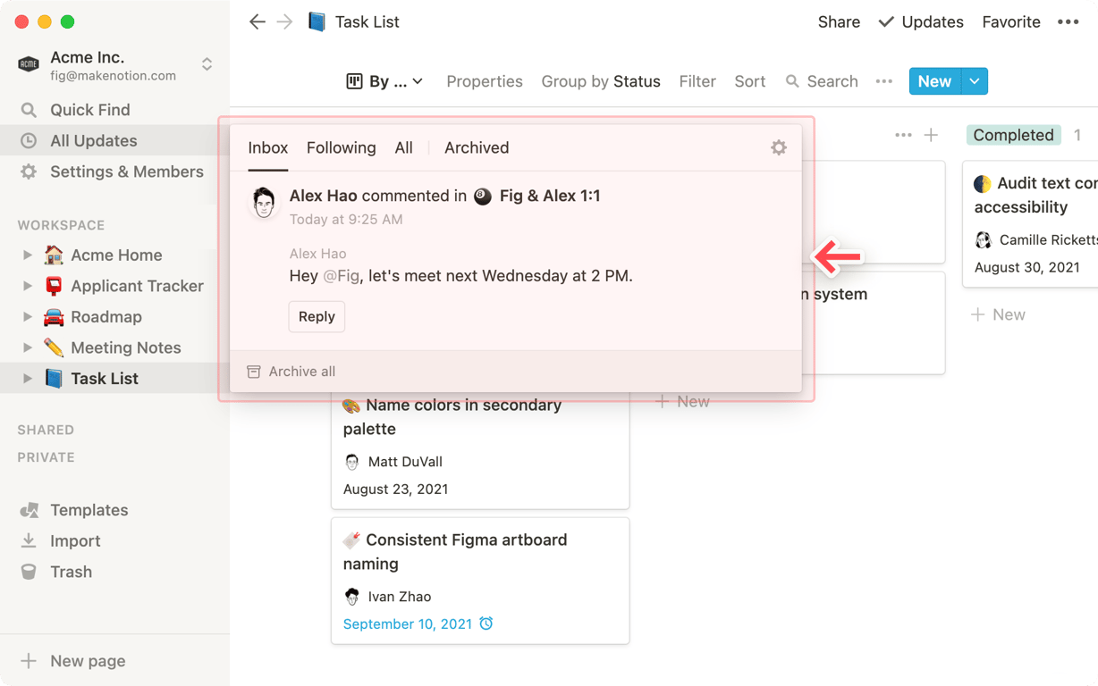Open the updates panel settings gear
This screenshot has height=686, width=1098.
(x=779, y=147)
